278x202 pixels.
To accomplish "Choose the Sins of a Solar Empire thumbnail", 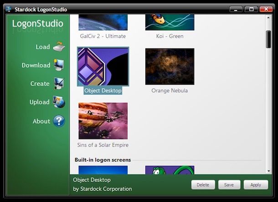I will pyautogui.click(x=103, y=121).
